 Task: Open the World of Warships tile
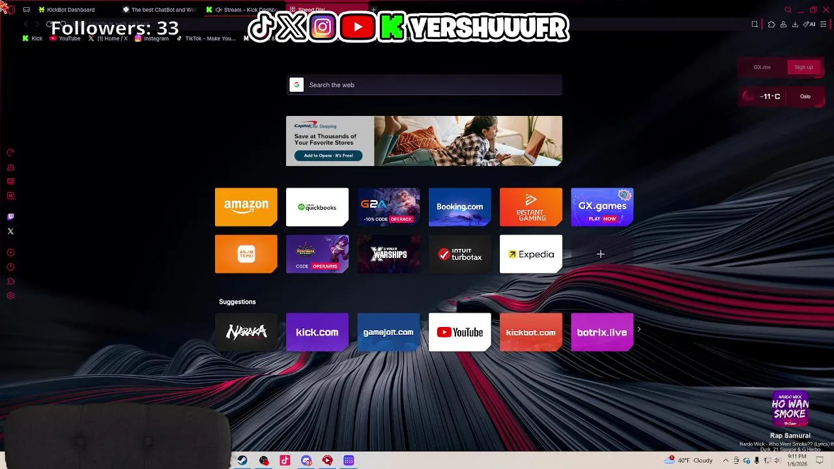click(388, 254)
